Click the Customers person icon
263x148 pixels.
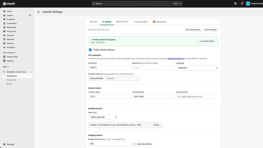(4, 23)
